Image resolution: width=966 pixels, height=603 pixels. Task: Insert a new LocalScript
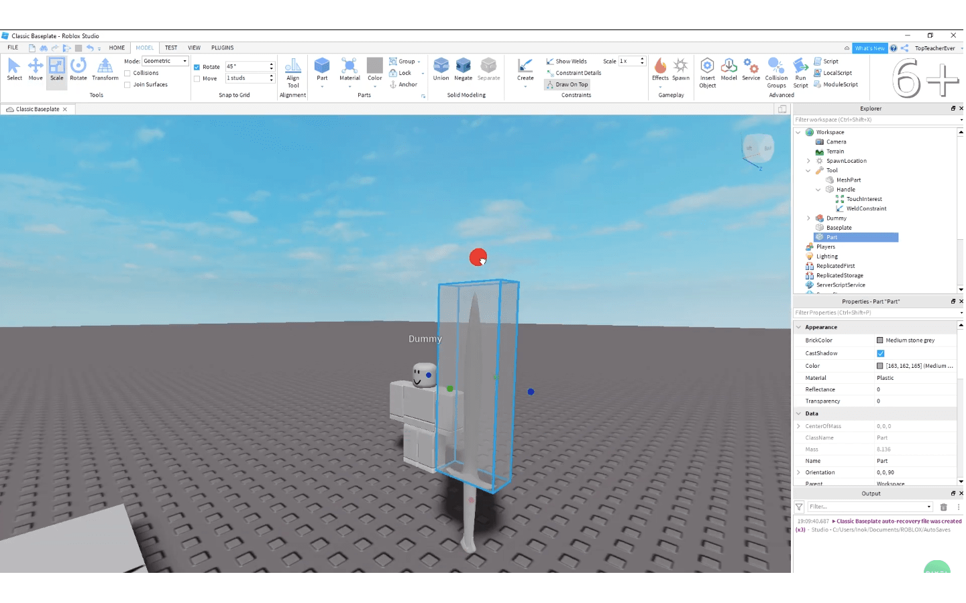(x=833, y=73)
